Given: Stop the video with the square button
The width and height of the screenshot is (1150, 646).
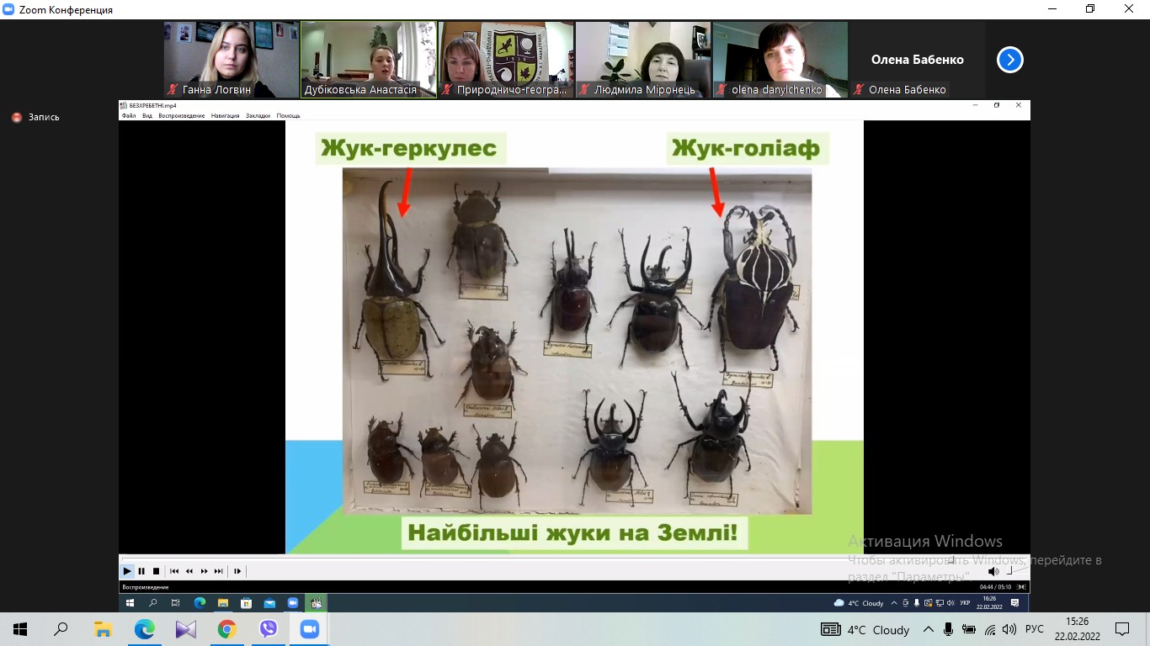Looking at the screenshot, I should [x=156, y=571].
